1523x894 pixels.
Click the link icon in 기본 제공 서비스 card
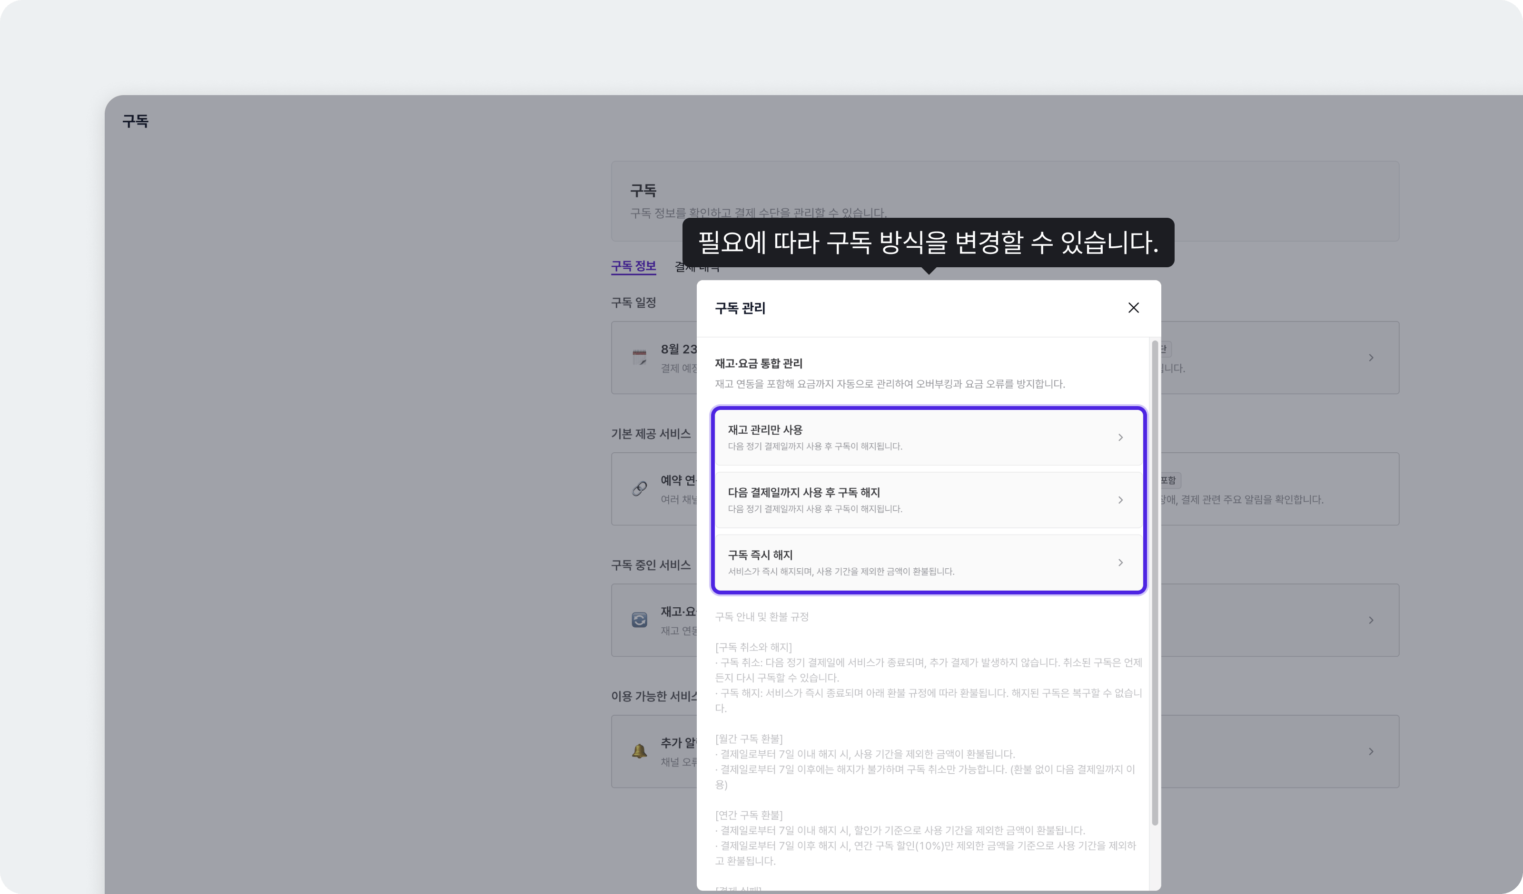639,488
